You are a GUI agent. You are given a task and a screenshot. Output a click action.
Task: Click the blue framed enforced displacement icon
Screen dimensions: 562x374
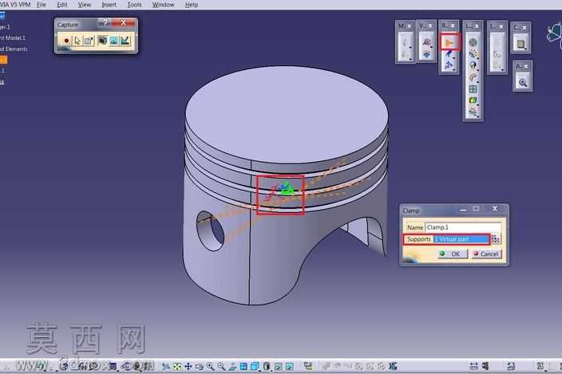(x=473, y=89)
